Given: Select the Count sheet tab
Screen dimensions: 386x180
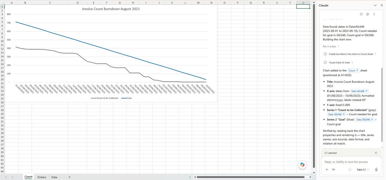Looking at the screenshot, I should point(28,177).
